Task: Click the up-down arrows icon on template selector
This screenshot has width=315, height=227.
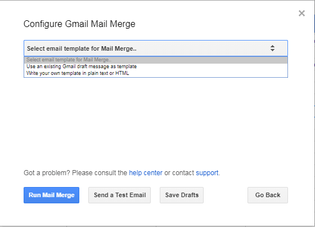Action: point(272,48)
